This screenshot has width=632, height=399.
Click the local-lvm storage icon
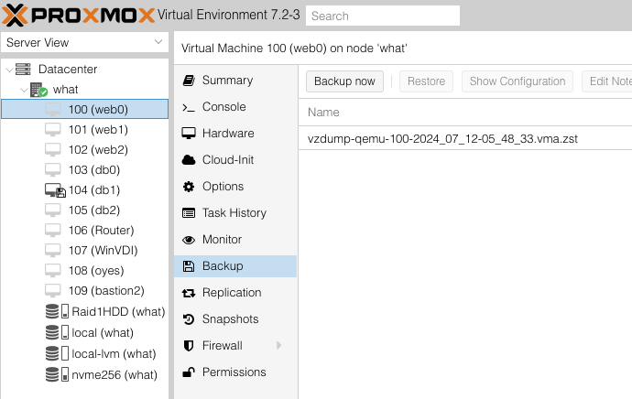57,353
